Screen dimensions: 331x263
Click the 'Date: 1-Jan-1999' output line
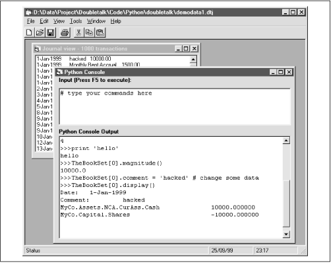93,192
